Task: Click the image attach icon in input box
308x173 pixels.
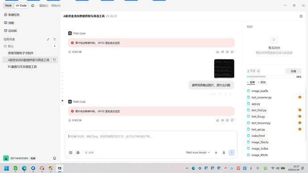Action: 78,152
